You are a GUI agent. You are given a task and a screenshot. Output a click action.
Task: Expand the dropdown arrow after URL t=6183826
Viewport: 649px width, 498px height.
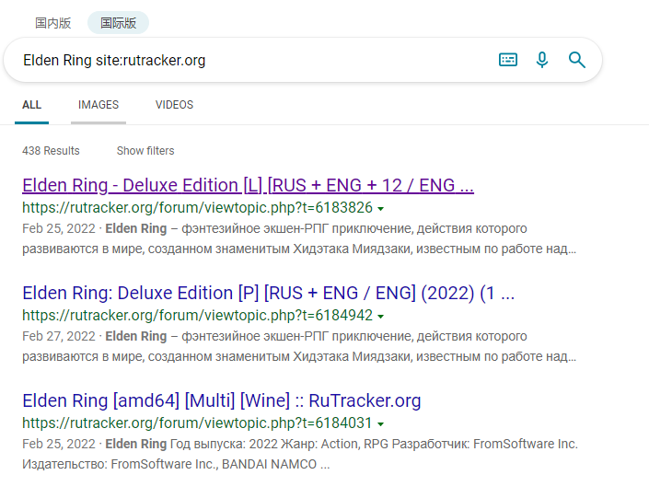tap(381, 209)
